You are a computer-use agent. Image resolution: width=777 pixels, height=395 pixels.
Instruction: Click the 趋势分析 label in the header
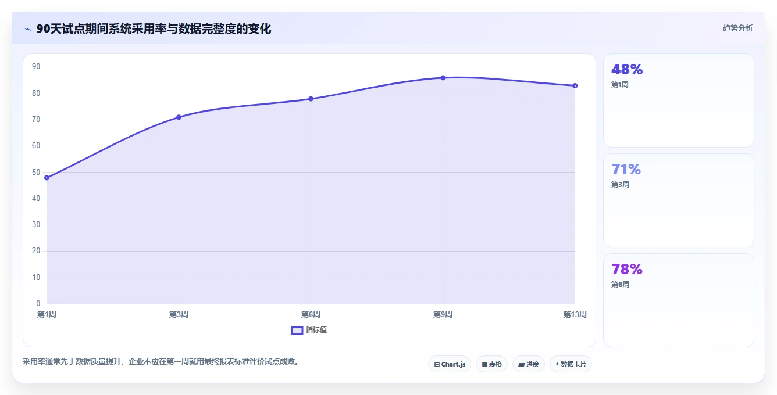point(737,28)
